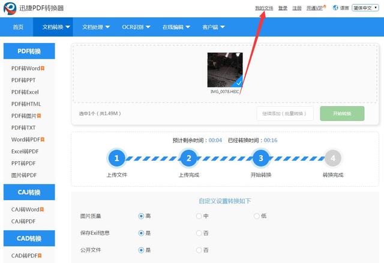Screen dimensions: 384x263
Task: Select 是 for 保存Exif信息
Action: 141,233
